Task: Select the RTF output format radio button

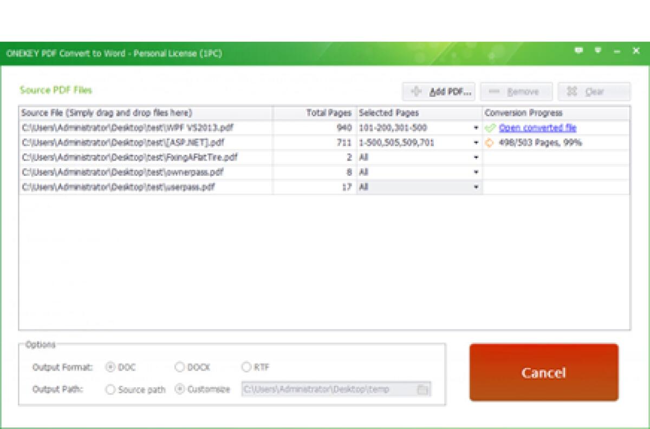Action: click(x=245, y=367)
